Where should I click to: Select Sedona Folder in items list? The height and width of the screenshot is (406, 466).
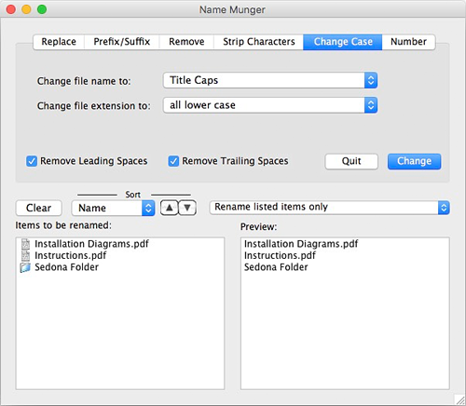tap(66, 267)
